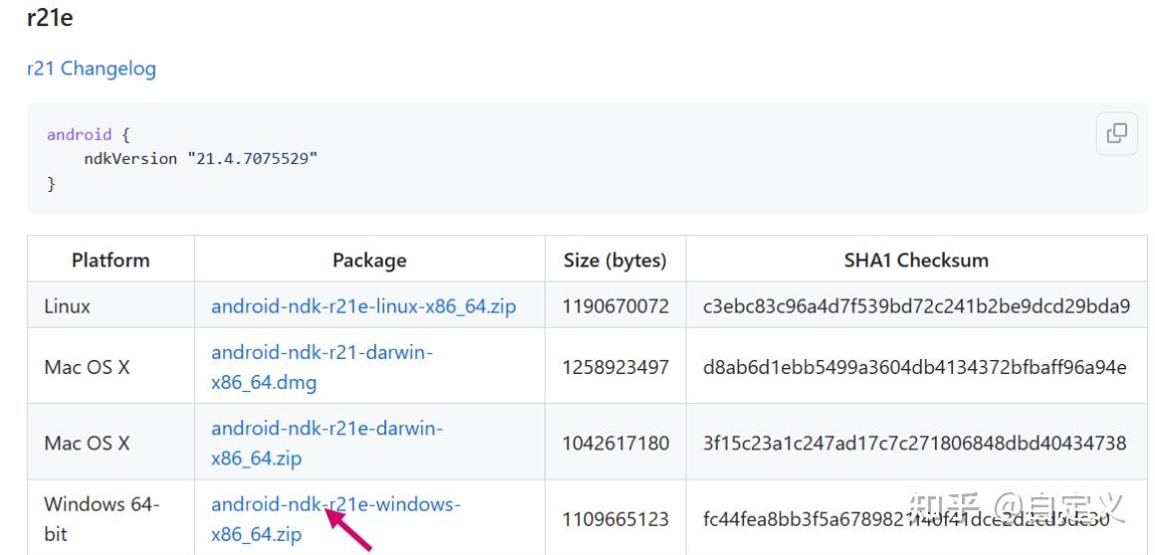Viewport: 1155px width, 555px height.
Task: Click the Platform column header
Action: tap(111, 261)
